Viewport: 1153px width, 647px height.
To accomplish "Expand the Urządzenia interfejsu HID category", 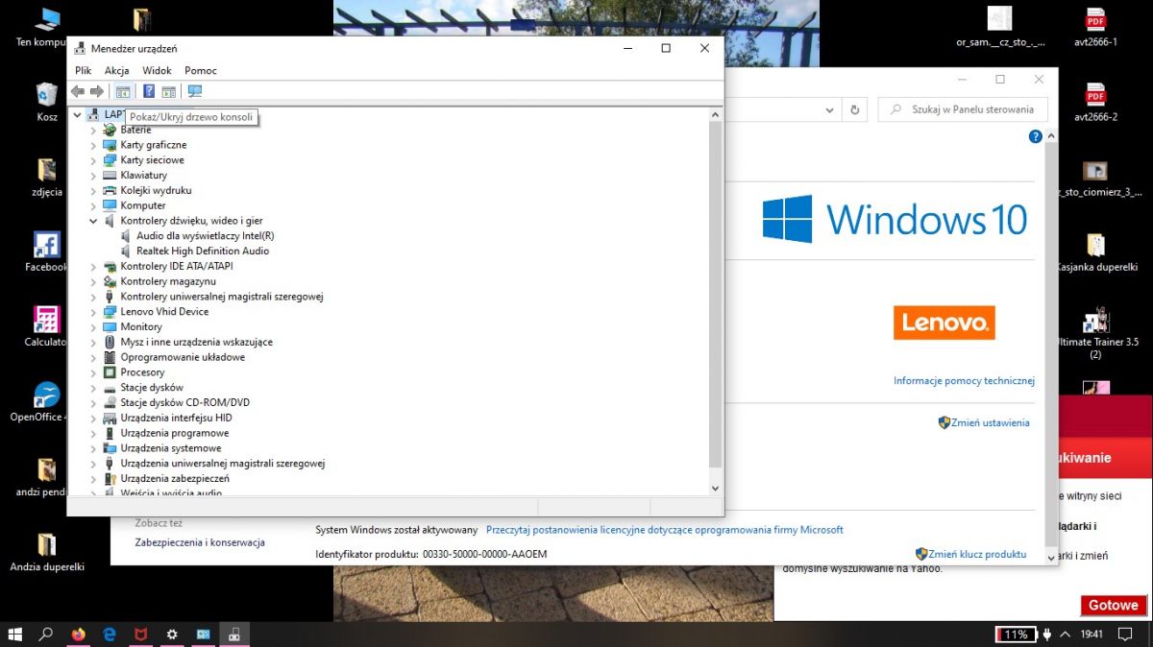I will tap(93, 418).
